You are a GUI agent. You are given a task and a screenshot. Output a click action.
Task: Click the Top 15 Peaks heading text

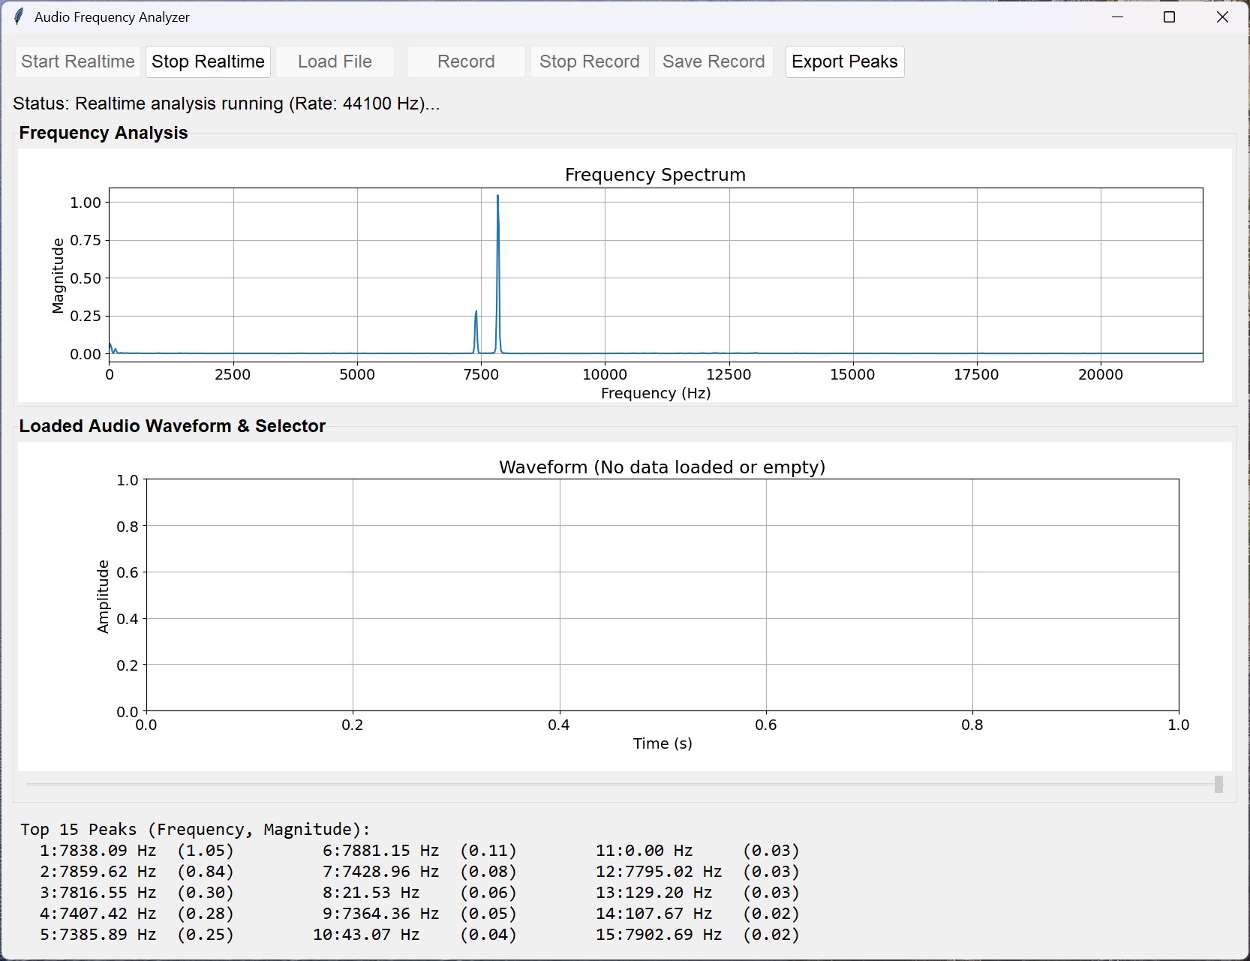194,829
